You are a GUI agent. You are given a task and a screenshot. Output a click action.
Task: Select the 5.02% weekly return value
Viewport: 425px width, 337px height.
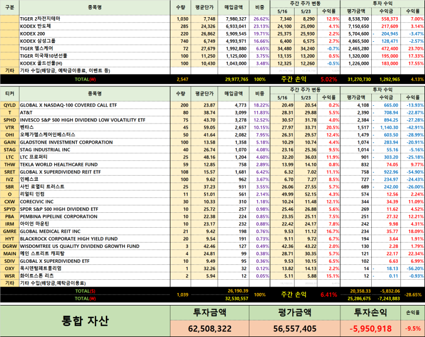[x=329, y=80]
